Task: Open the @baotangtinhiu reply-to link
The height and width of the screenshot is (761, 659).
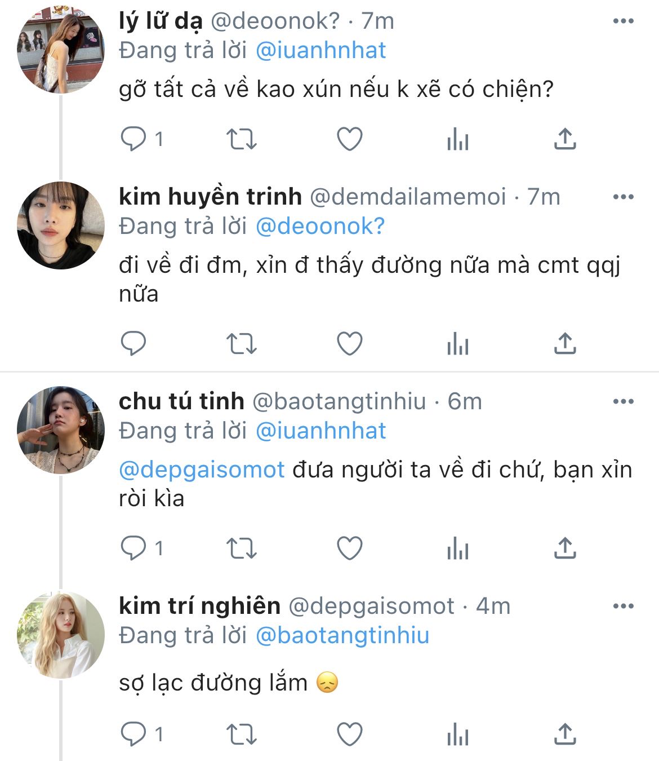Action: pyautogui.click(x=342, y=635)
